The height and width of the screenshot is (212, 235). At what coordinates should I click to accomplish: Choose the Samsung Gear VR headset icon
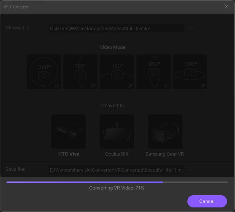[x=165, y=132]
